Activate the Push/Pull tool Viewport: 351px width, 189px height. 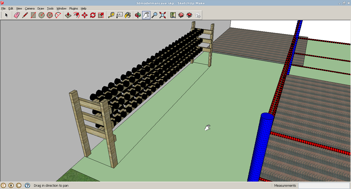coord(68,15)
